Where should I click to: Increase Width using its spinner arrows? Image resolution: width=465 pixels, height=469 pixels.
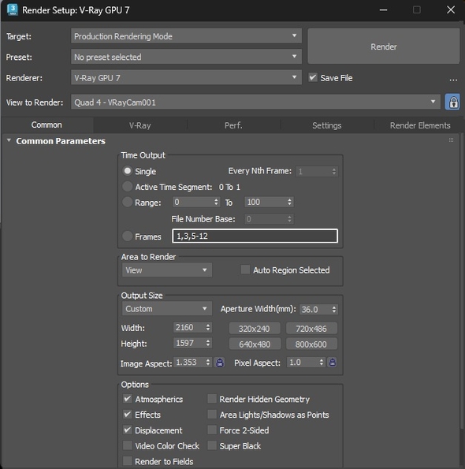(x=208, y=325)
